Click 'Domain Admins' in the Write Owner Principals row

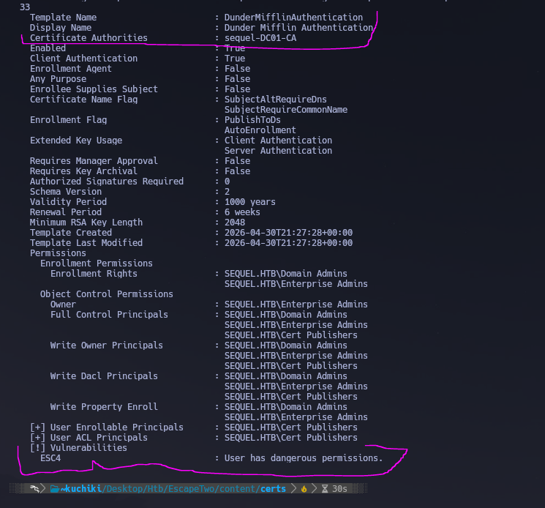314,345
